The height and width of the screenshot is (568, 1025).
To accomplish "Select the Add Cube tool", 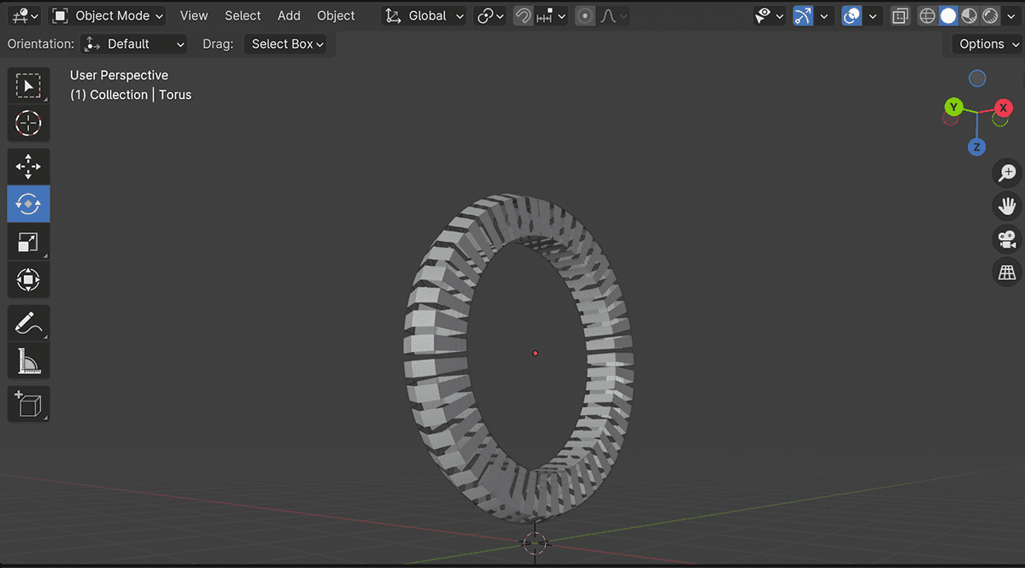I will tap(28, 403).
